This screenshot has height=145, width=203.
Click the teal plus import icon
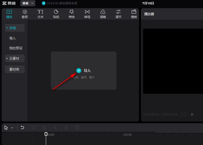(79, 71)
